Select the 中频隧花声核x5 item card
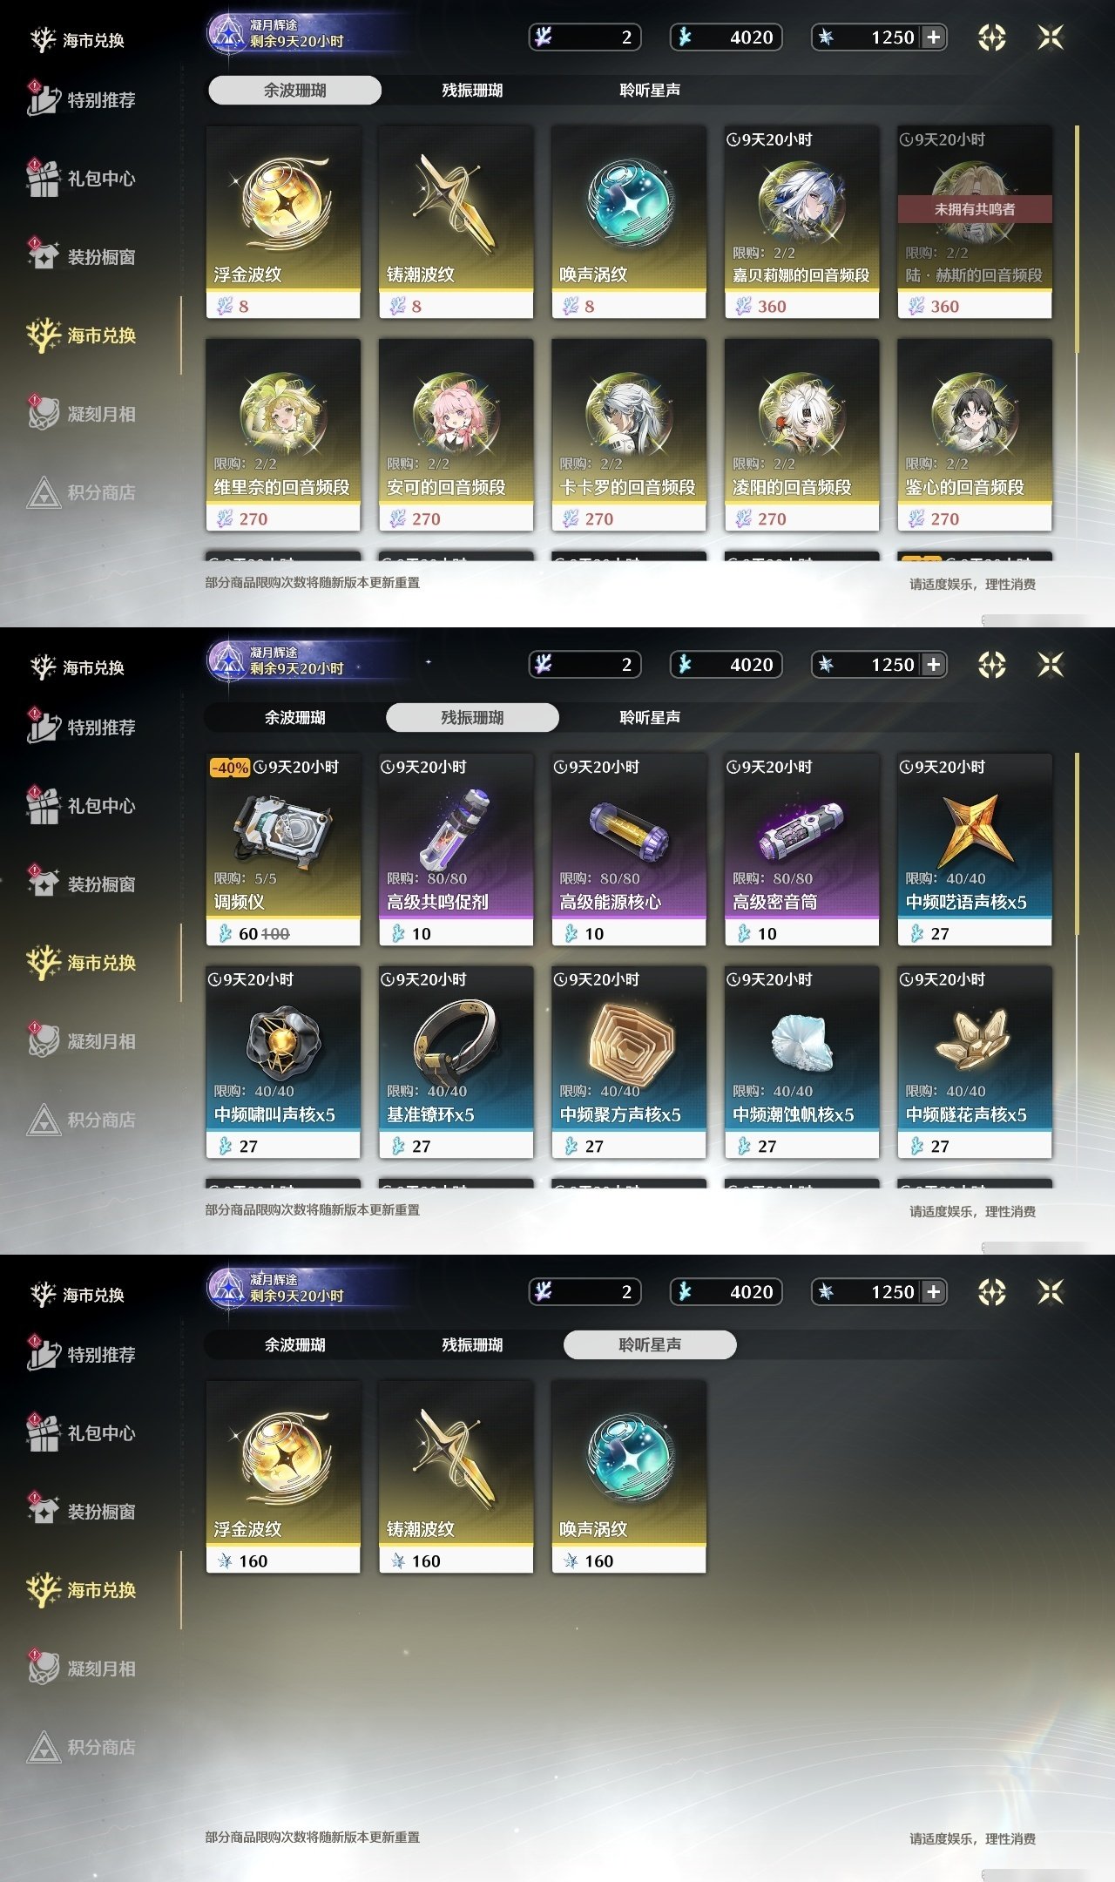Viewport: 1115px width, 1882px height. (x=975, y=1062)
